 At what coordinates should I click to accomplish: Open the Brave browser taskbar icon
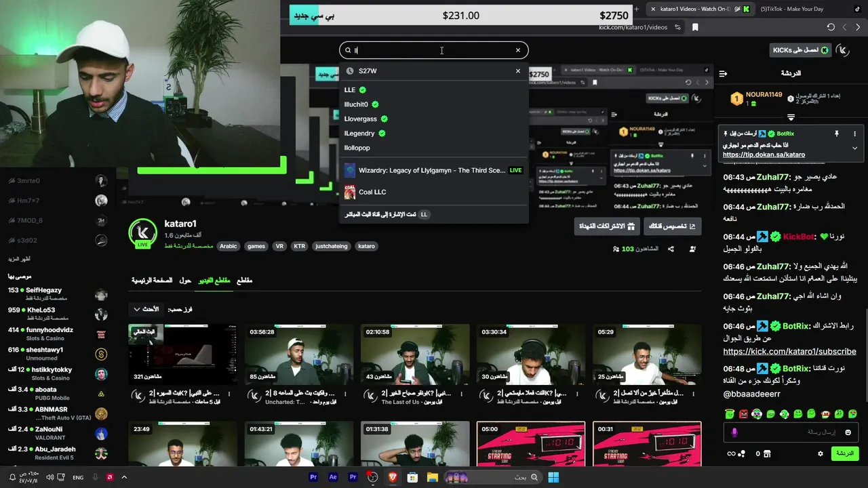coord(393,477)
